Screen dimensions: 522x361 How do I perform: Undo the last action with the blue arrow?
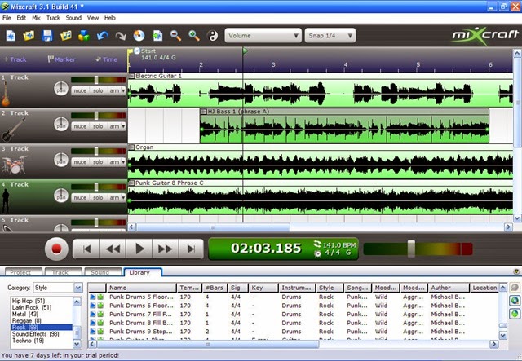103,36
